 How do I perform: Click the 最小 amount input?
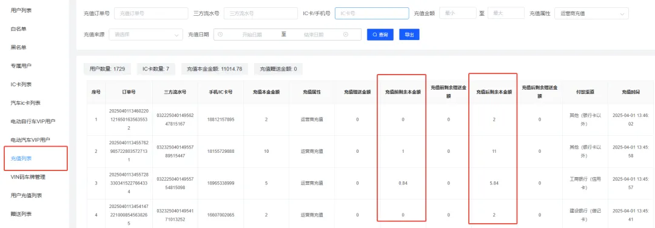(458, 13)
